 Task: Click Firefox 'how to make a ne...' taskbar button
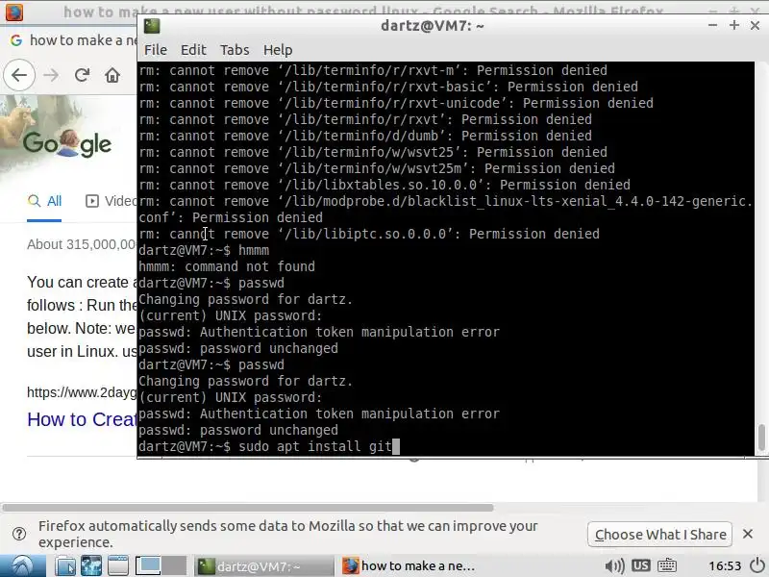pyautogui.click(x=409, y=566)
